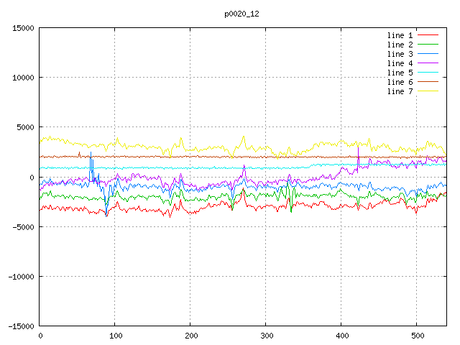Toggle the line 1 legend entry

click(x=400, y=35)
